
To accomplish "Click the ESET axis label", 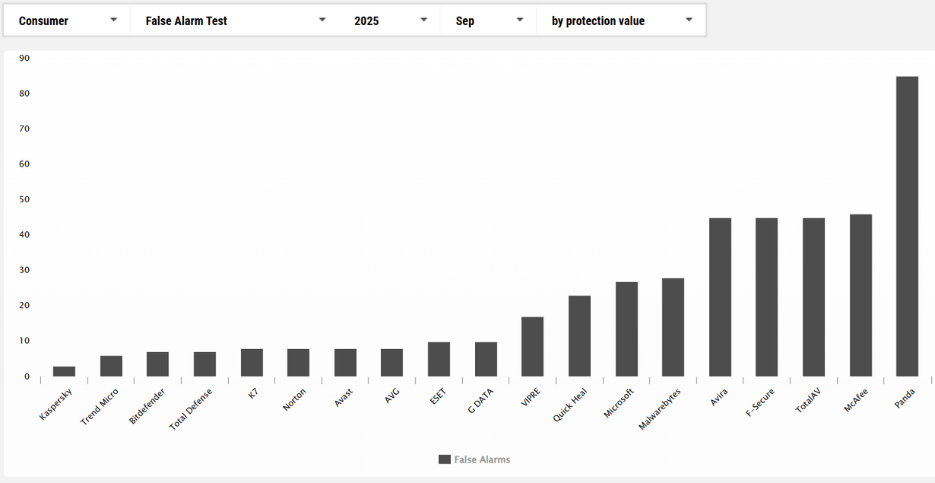I will coord(439,396).
